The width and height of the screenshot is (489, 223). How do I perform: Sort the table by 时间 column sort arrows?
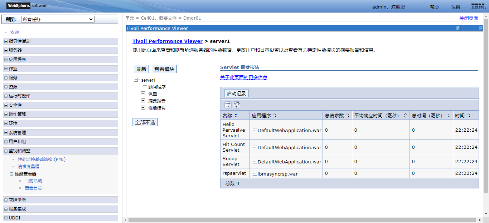(469, 116)
